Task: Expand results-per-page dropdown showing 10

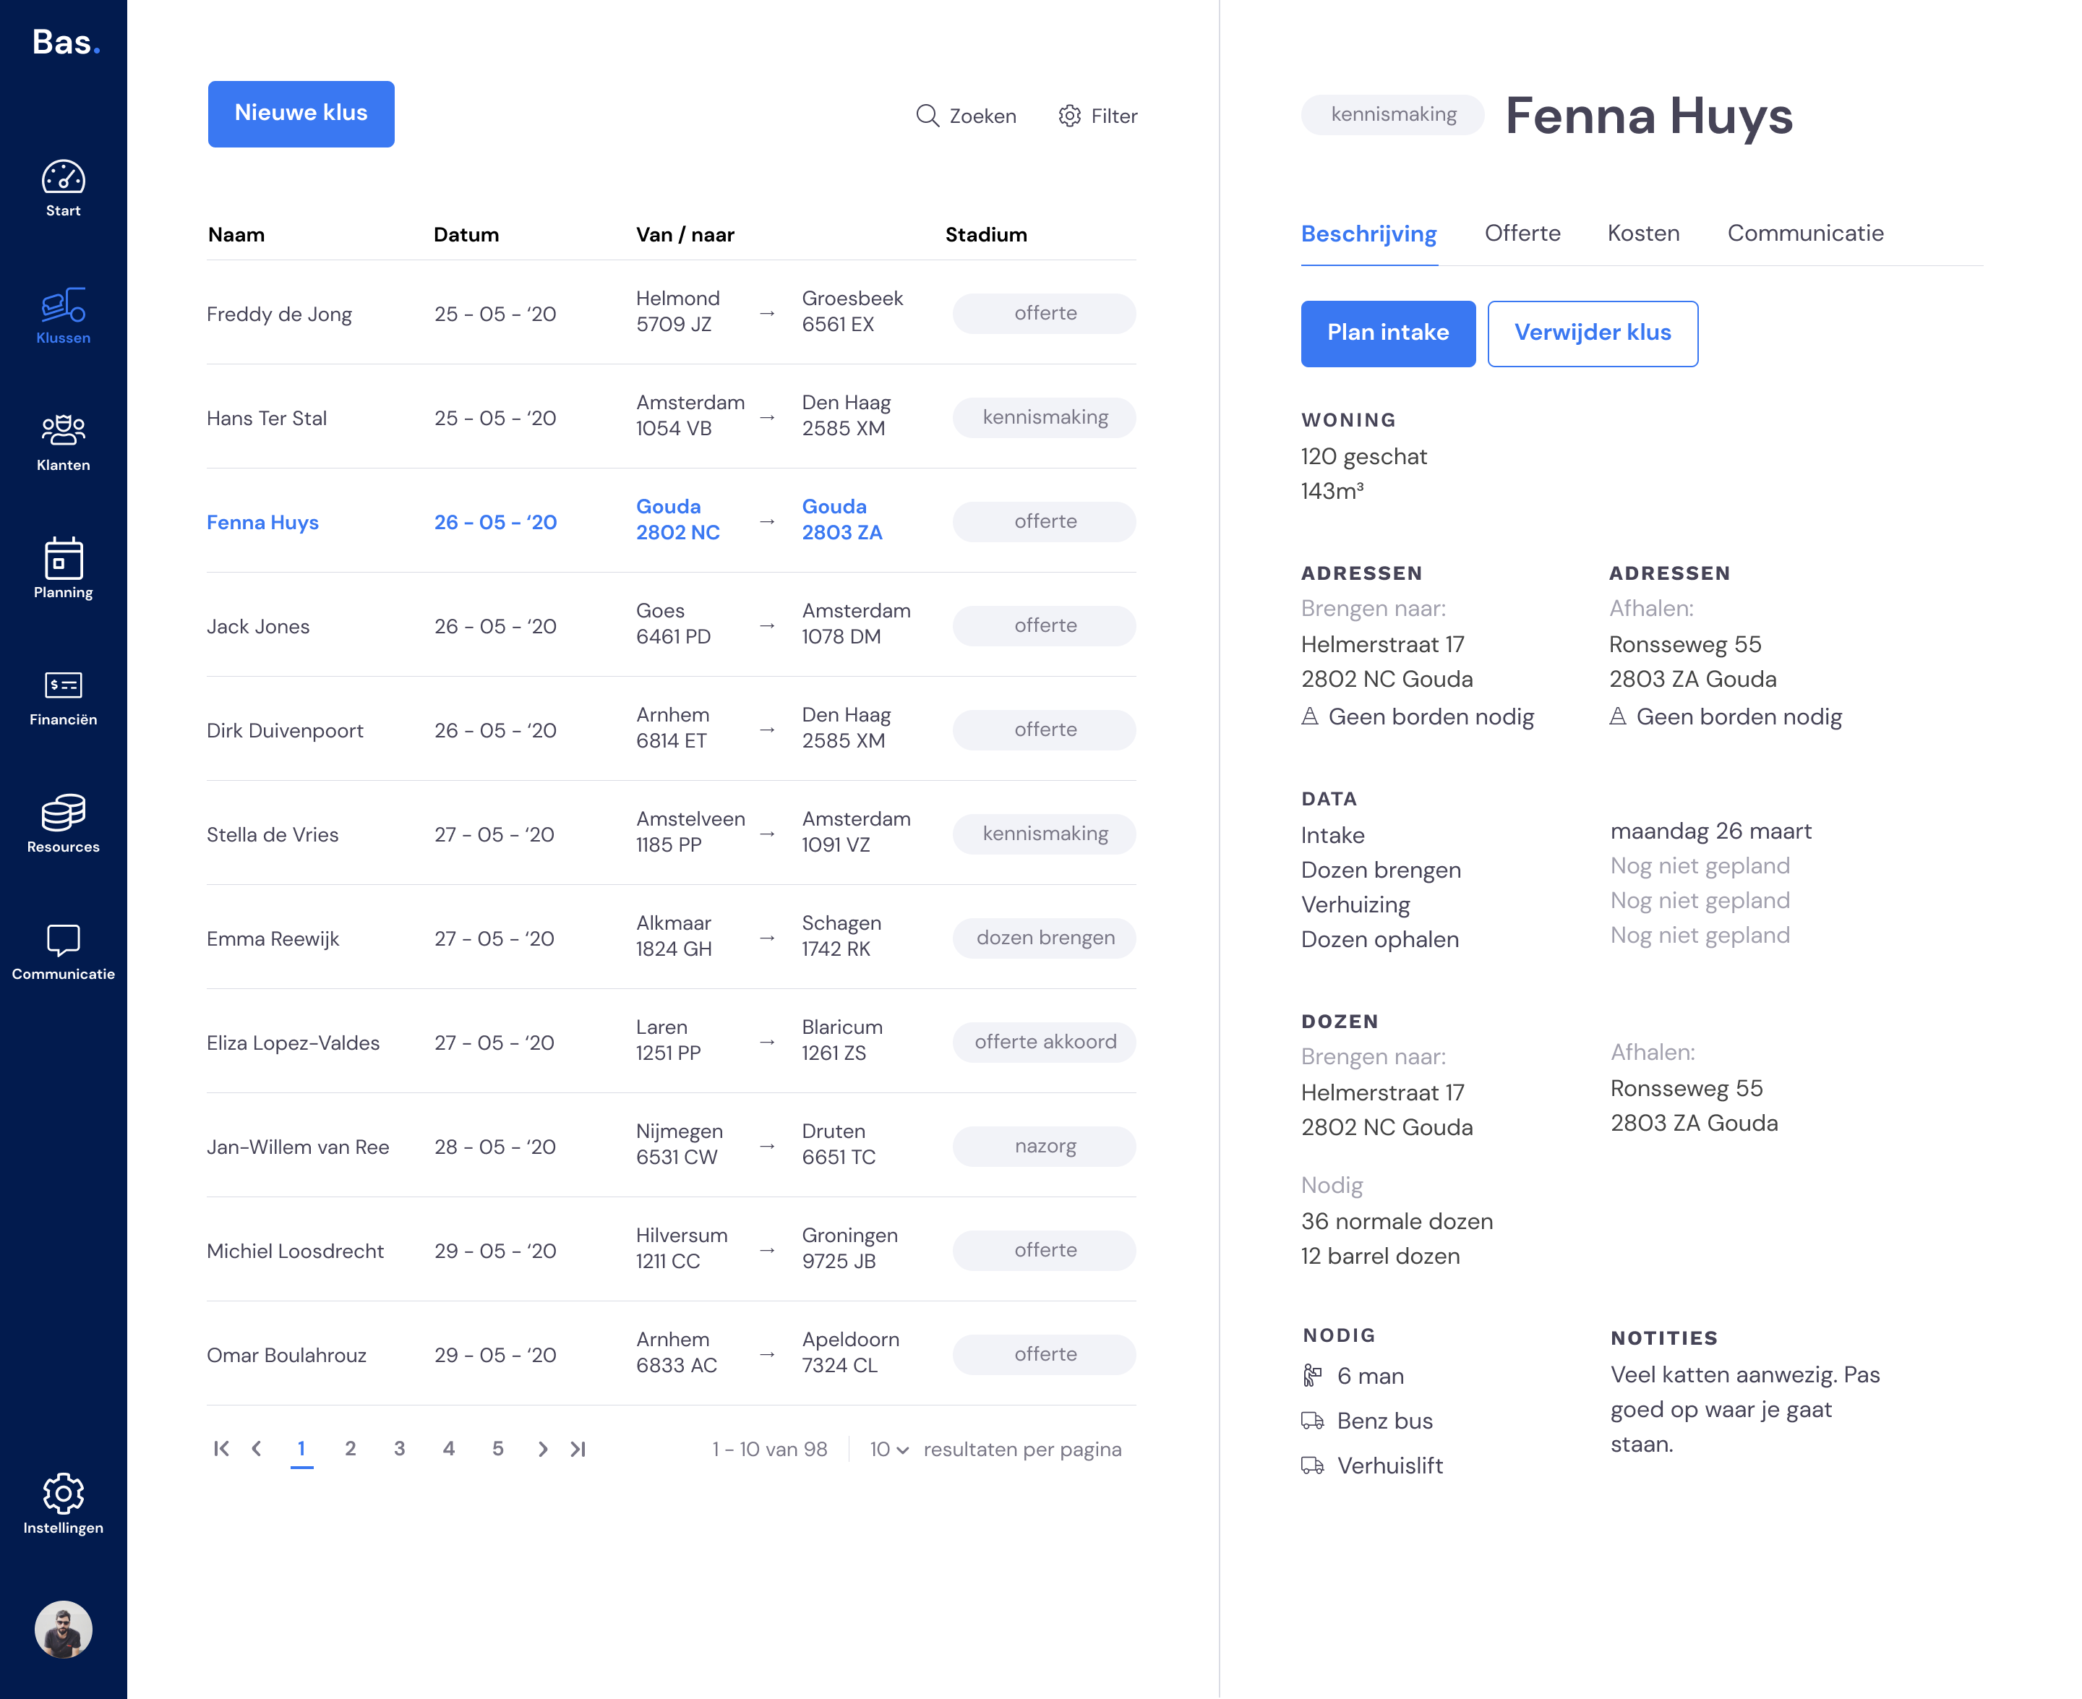Action: tap(888, 1450)
